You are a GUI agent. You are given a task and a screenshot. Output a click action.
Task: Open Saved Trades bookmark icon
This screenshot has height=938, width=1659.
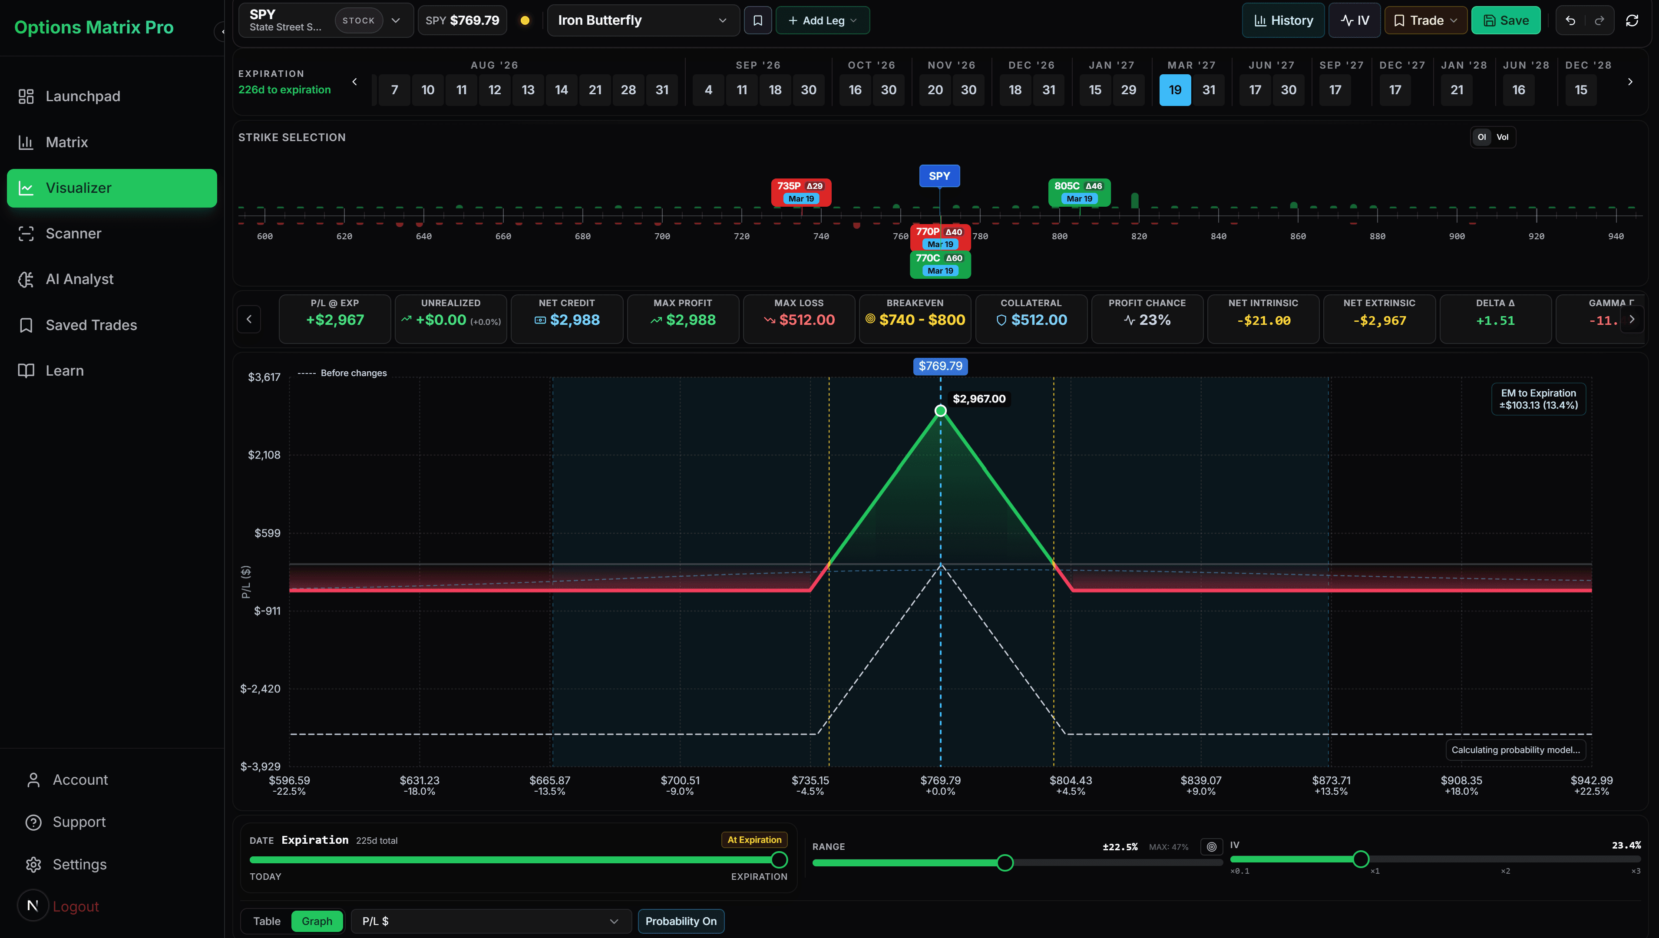26,325
